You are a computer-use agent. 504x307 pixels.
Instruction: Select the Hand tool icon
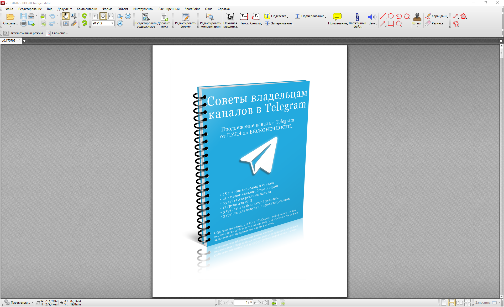[x=65, y=16]
